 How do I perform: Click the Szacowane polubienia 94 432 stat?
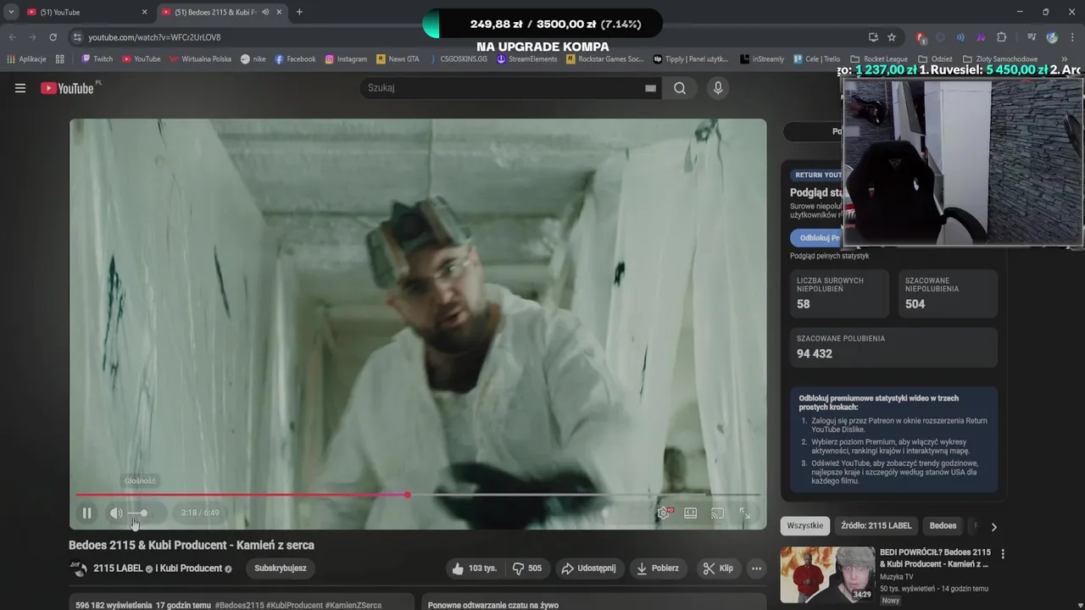pyautogui.click(x=893, y=347)
